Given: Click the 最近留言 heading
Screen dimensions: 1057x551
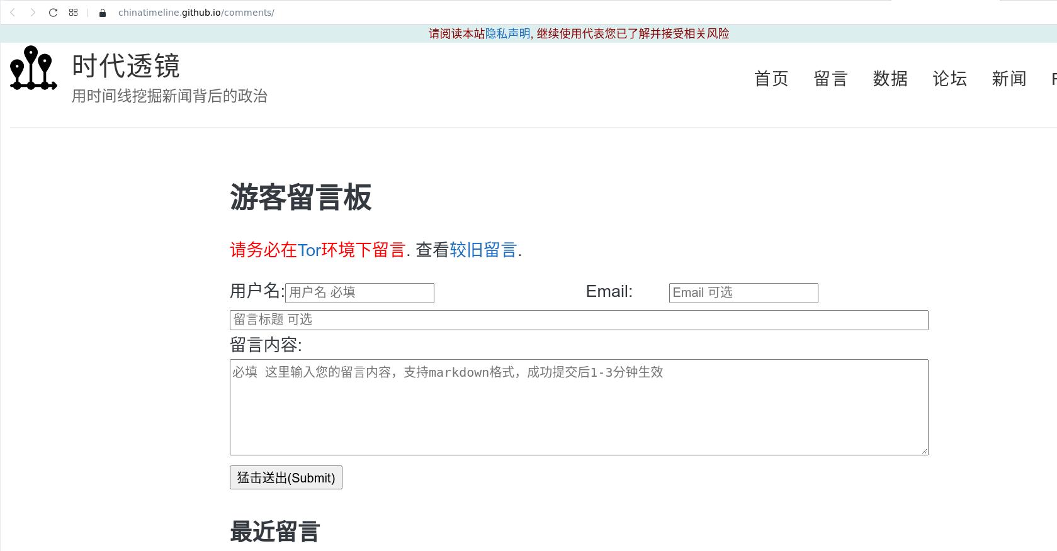Looking at the screenshot, I should point(275,532).
